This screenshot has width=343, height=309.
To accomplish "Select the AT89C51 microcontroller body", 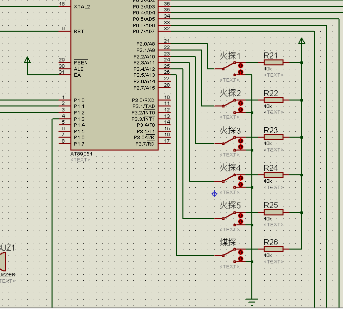I will [x=114, y=75].
